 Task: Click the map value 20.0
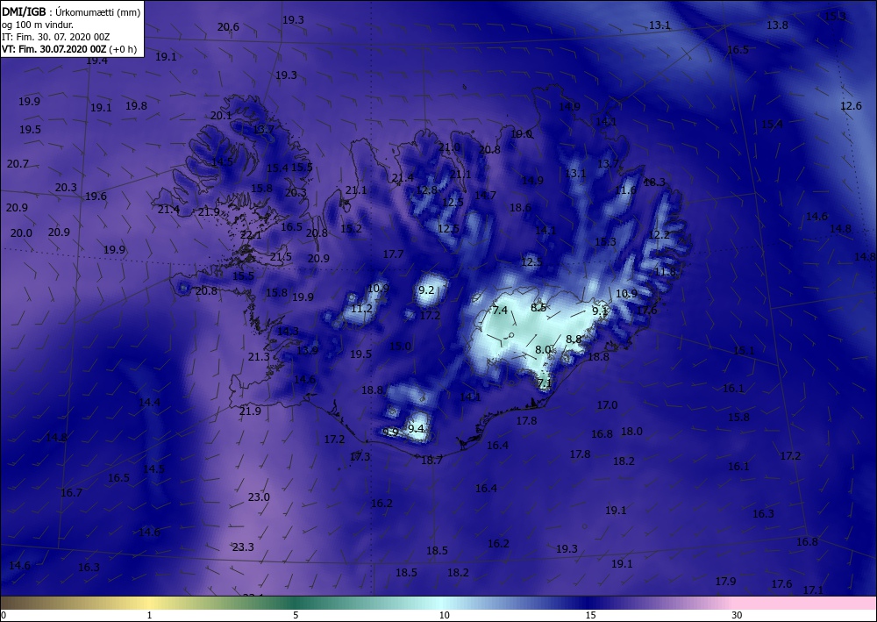click(x=21, y=233)
